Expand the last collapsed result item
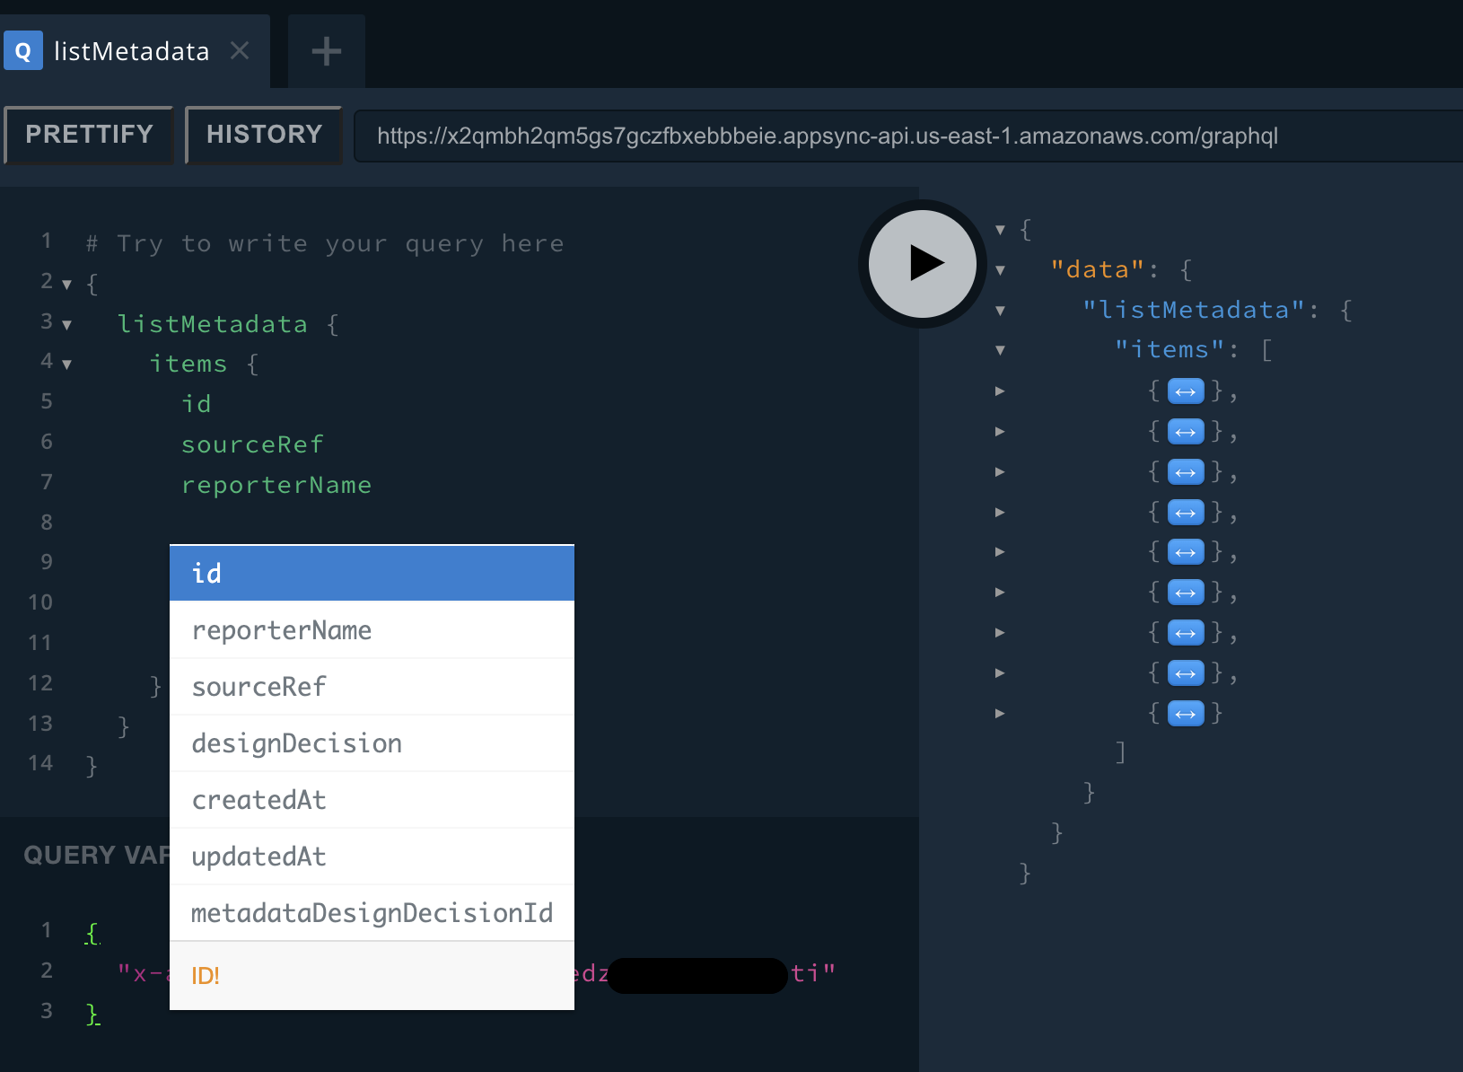The height and width of the screenshot is (1072, 1463). coord(999,713)
